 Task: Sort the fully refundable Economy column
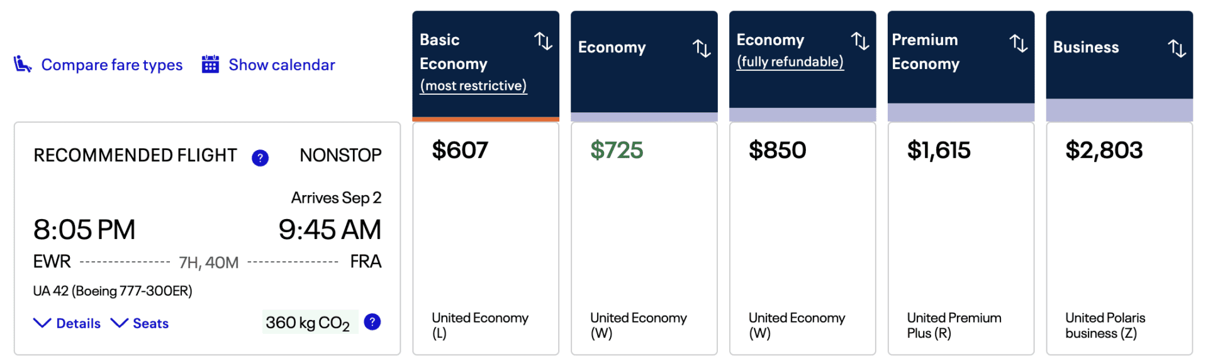(x=861, y=41)
